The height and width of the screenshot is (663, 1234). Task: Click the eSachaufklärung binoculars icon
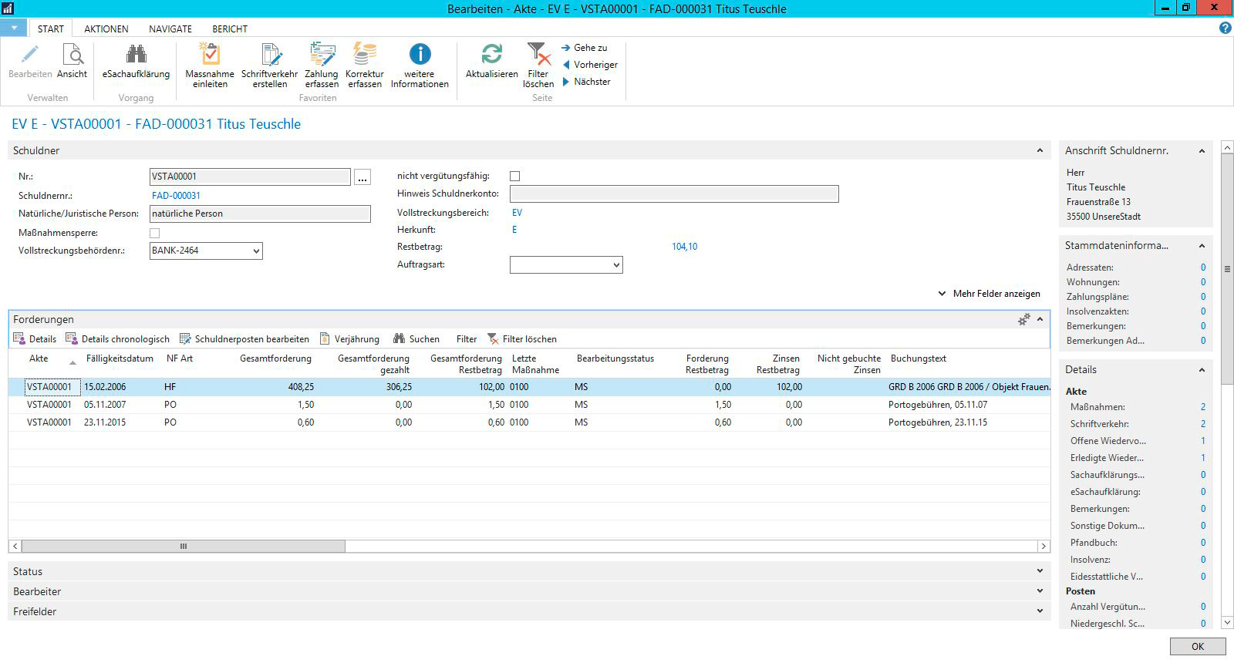pos(136,55)
